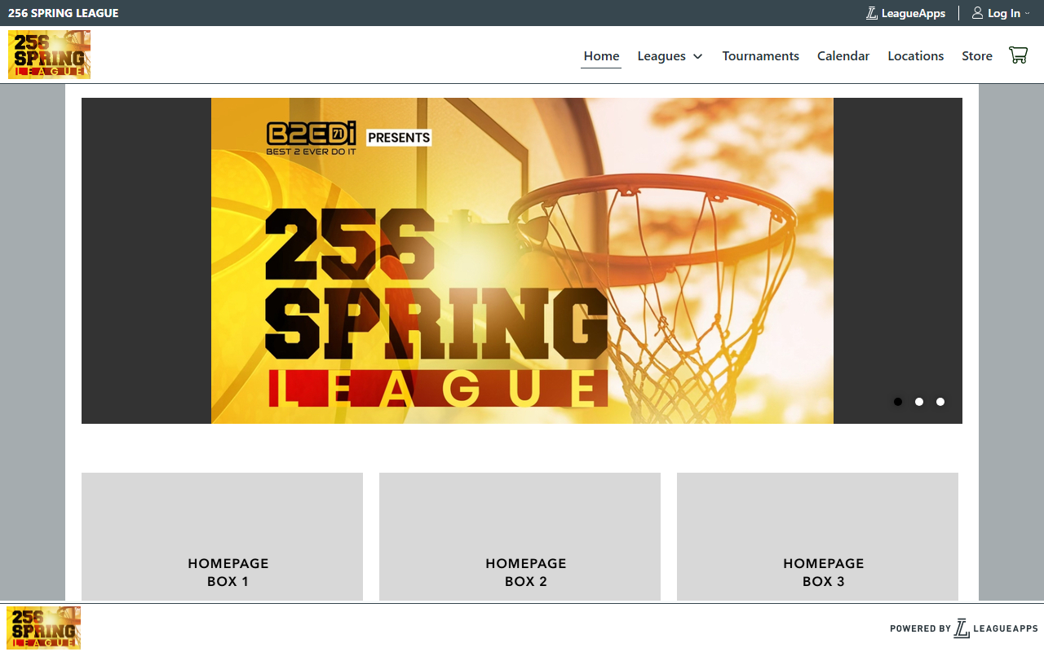This screenshot has width=1044, height=652.
Task: Open the Tournaments page
Action: tap(760, 55)
